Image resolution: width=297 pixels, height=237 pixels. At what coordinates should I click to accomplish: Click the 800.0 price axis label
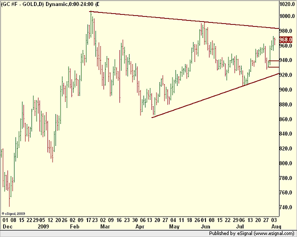(285, 163)
